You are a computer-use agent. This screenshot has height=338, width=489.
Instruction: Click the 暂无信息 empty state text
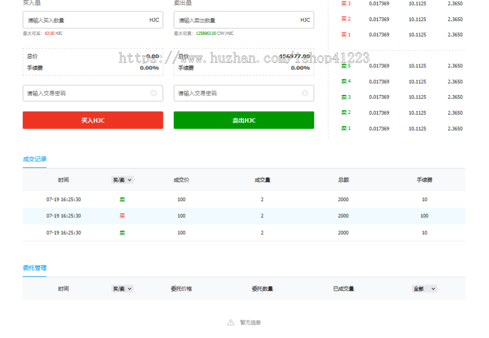[x=250, y=322]
